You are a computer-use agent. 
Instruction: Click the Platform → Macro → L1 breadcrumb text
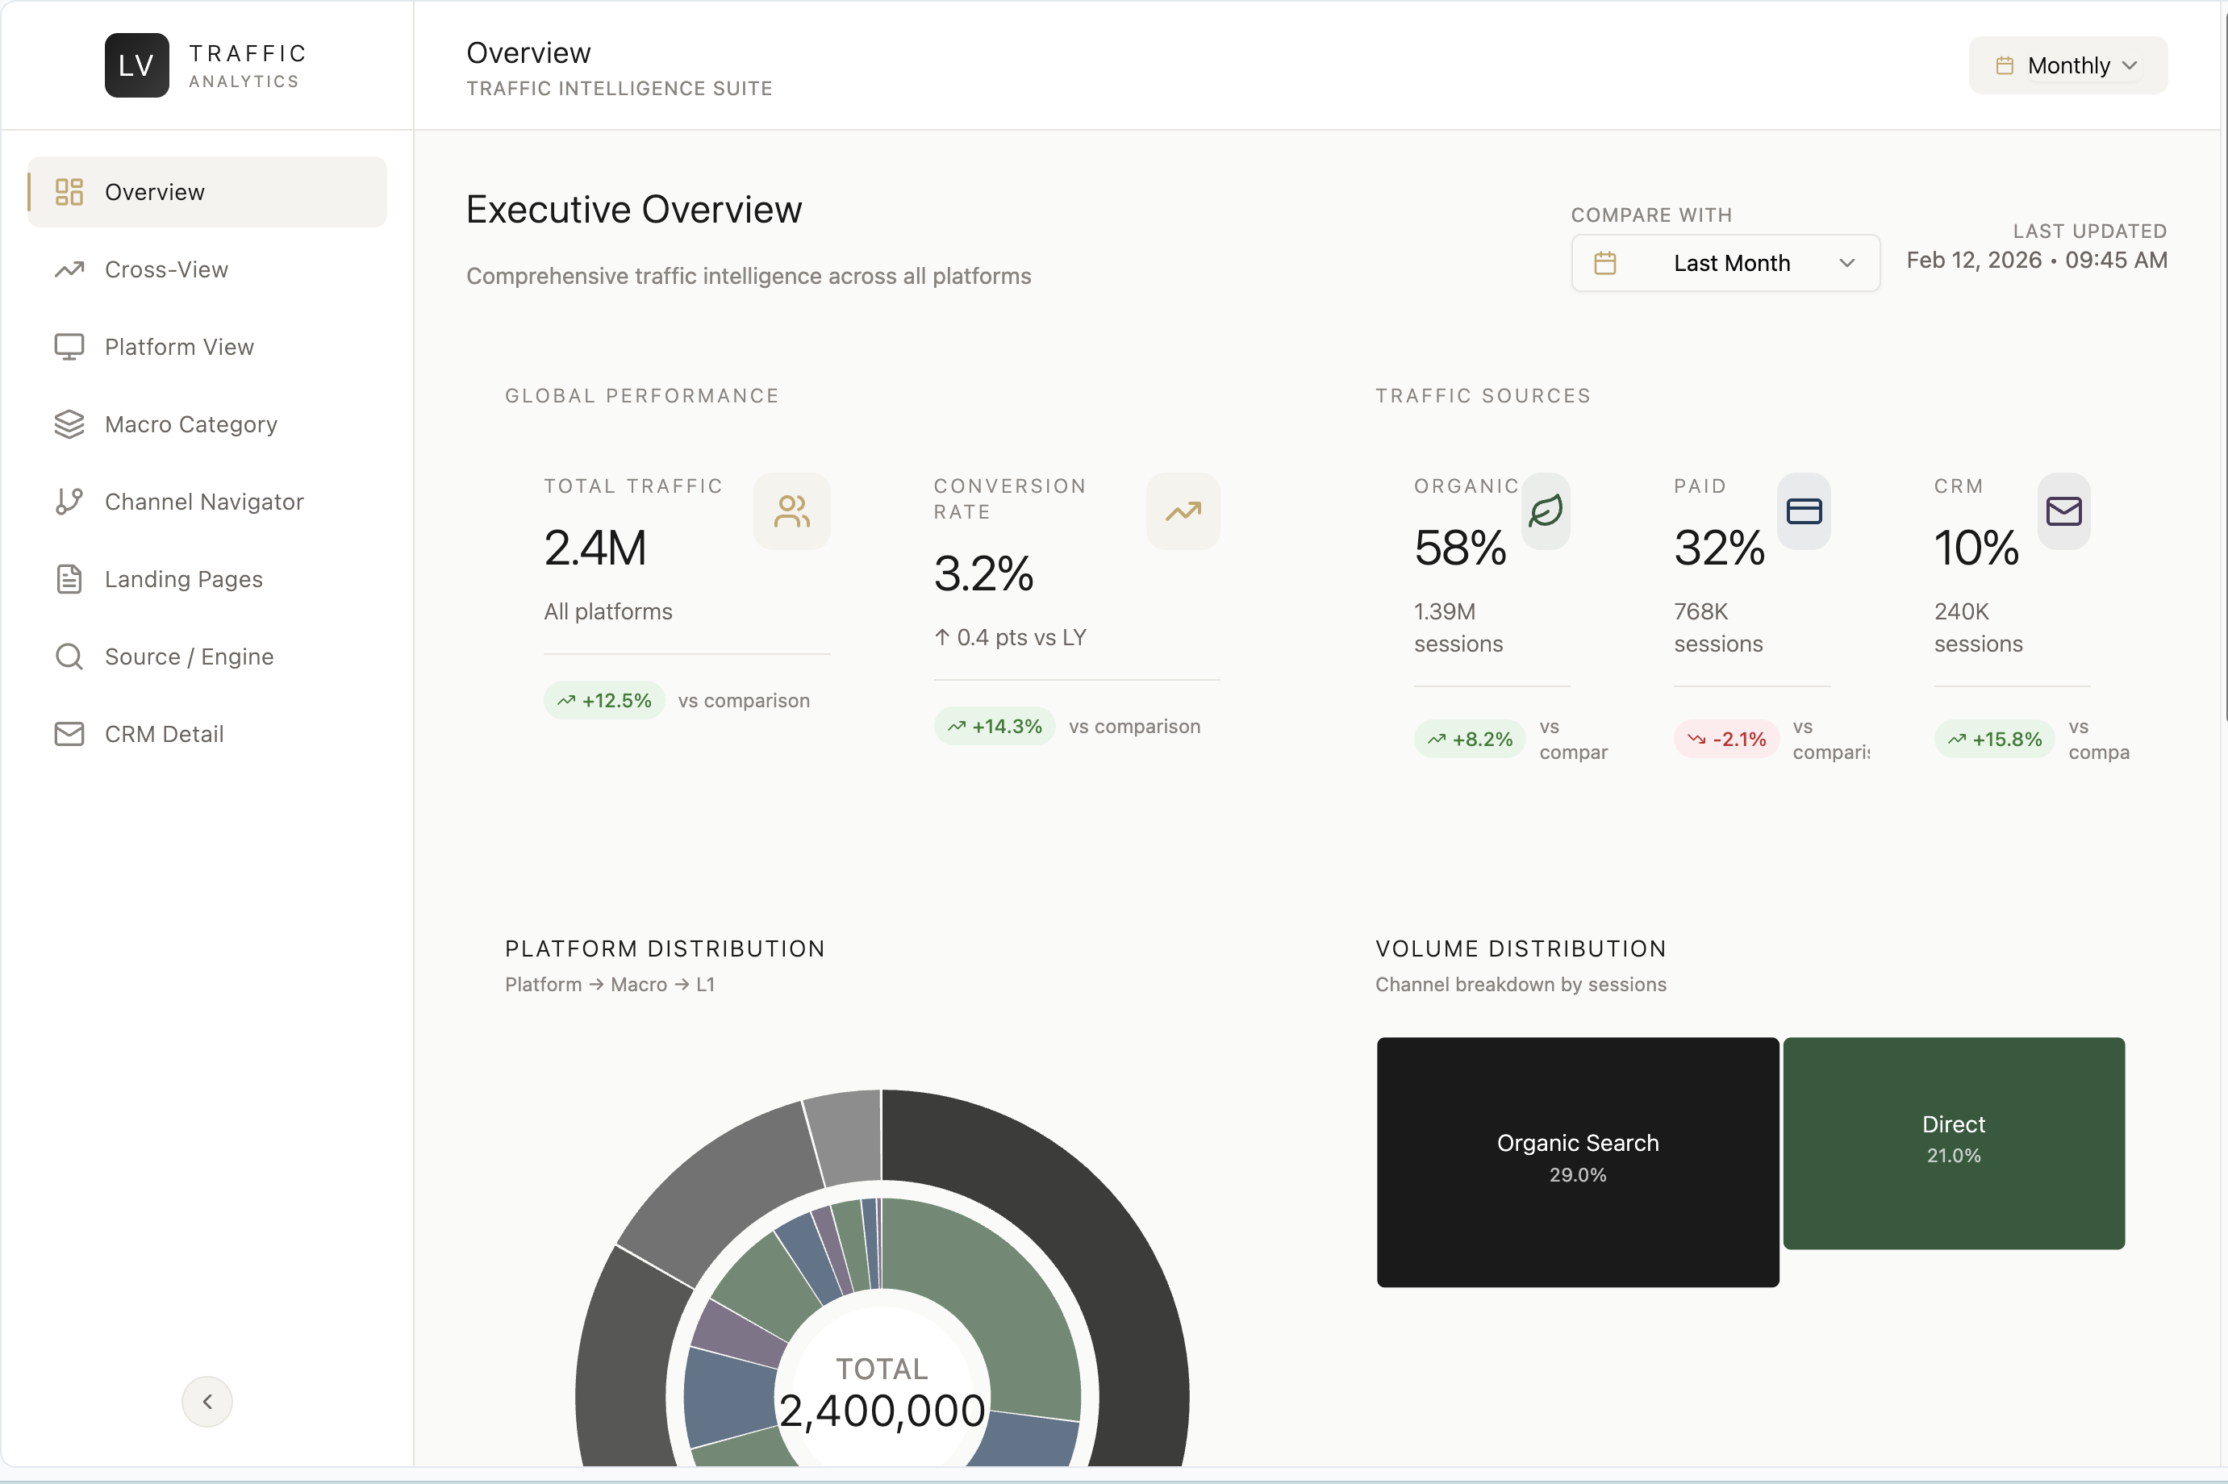610,986
